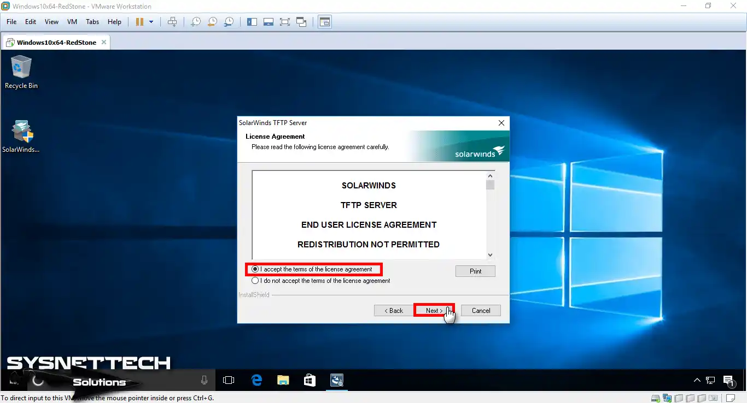The width and height of the screenshot is (747, 403).
Task: Enter full screen mode via the toolbar icon
Action: click(285, 22)
